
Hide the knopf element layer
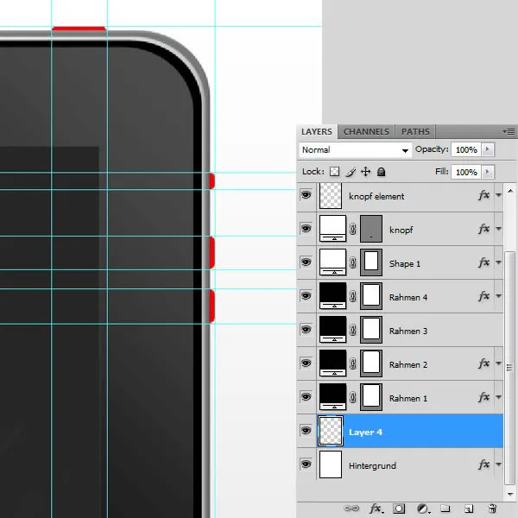306,195
